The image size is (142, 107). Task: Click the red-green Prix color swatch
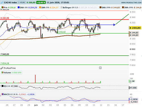(2, 7)
